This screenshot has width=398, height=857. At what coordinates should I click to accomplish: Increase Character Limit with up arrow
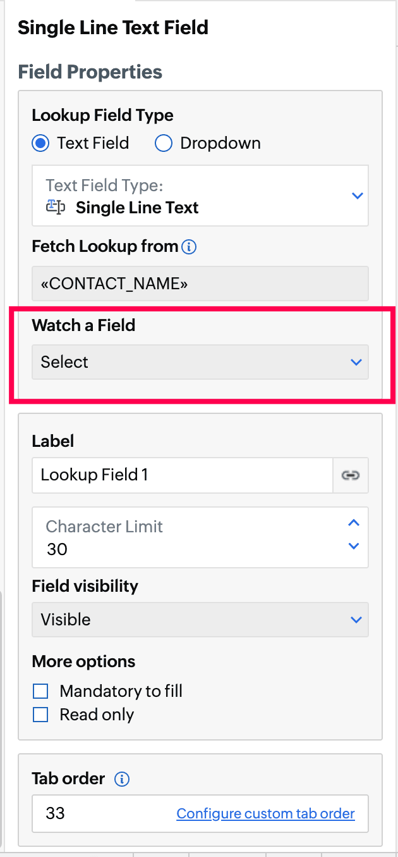(354, 523)
